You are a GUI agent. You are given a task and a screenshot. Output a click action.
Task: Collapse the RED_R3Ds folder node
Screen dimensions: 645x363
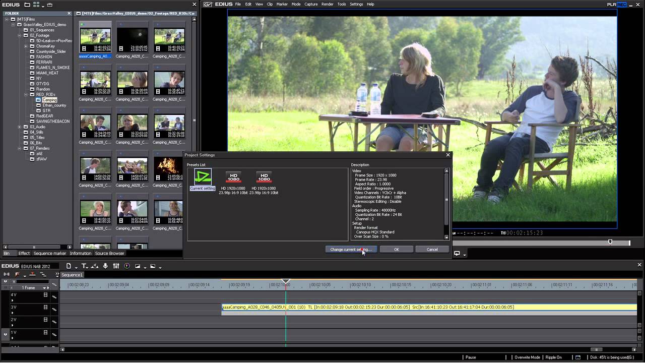26,94
